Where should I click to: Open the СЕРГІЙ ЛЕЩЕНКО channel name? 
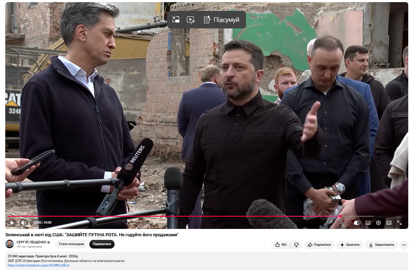pyautogui.click(x=32, y=242)
